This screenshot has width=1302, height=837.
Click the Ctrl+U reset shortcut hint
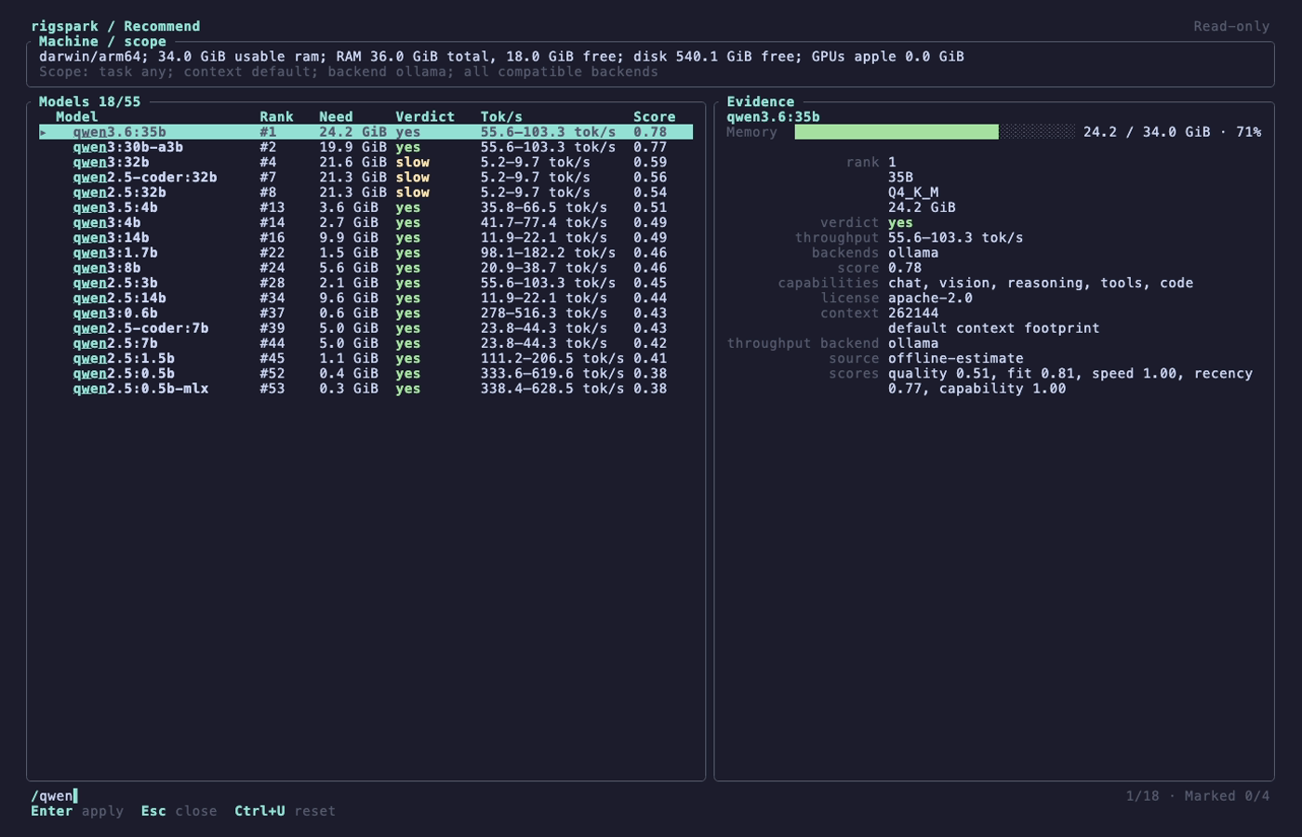pos(285,811)
